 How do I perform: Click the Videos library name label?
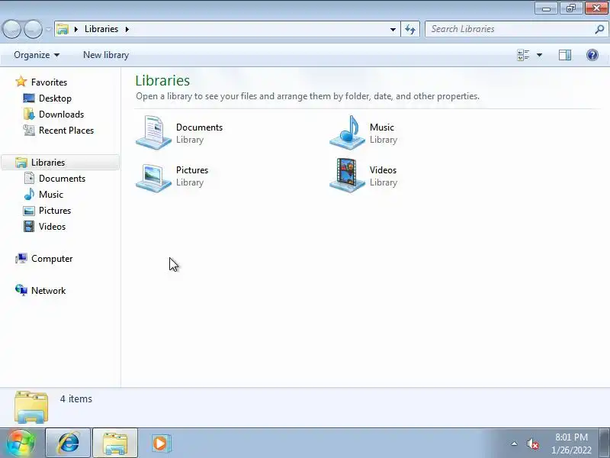[383, 170]
